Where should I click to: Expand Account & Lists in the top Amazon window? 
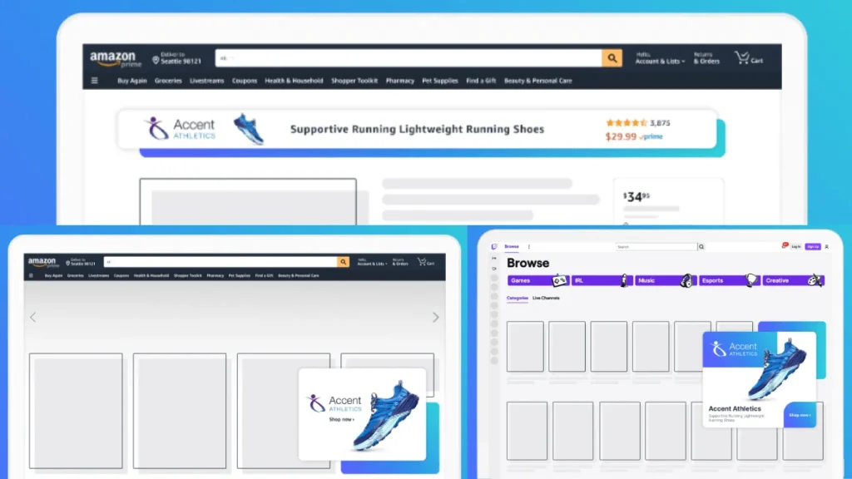660,58
